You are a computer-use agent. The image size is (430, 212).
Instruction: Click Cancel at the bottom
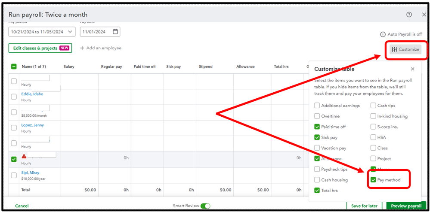pyautogui.click(x=22, y=206)
